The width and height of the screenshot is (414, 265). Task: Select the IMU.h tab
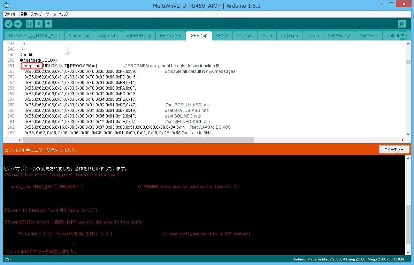267,36
